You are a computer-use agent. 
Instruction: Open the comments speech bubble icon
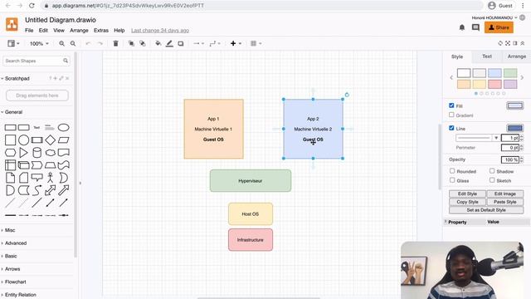click(x=475, y=27)
